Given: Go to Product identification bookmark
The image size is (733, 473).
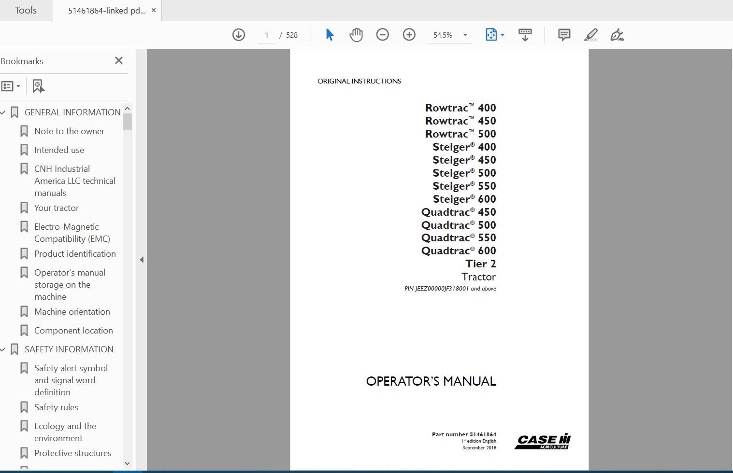Looking at the screenshot, I should (x=75, y=254).
